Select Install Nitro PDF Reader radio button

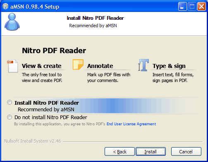(10, 103)
